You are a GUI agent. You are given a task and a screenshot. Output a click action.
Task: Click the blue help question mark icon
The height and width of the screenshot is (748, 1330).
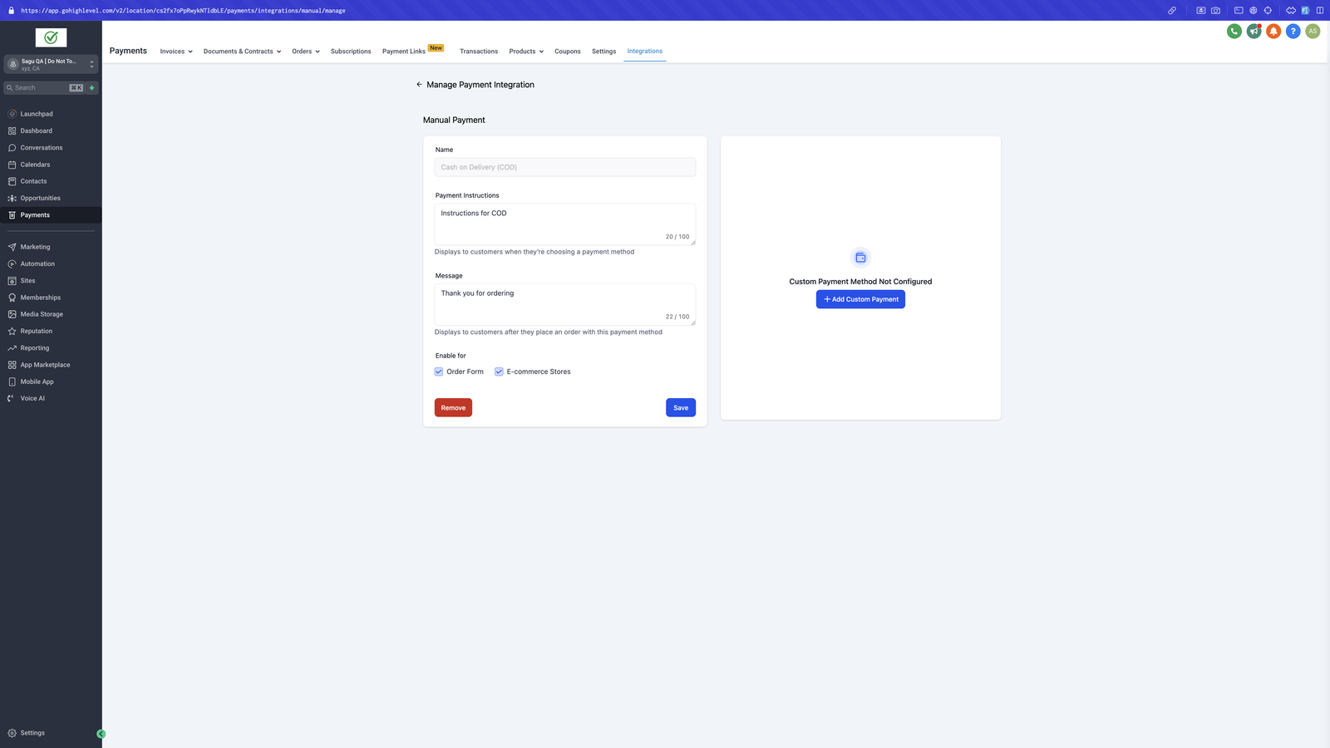[x=1293, y=31]
